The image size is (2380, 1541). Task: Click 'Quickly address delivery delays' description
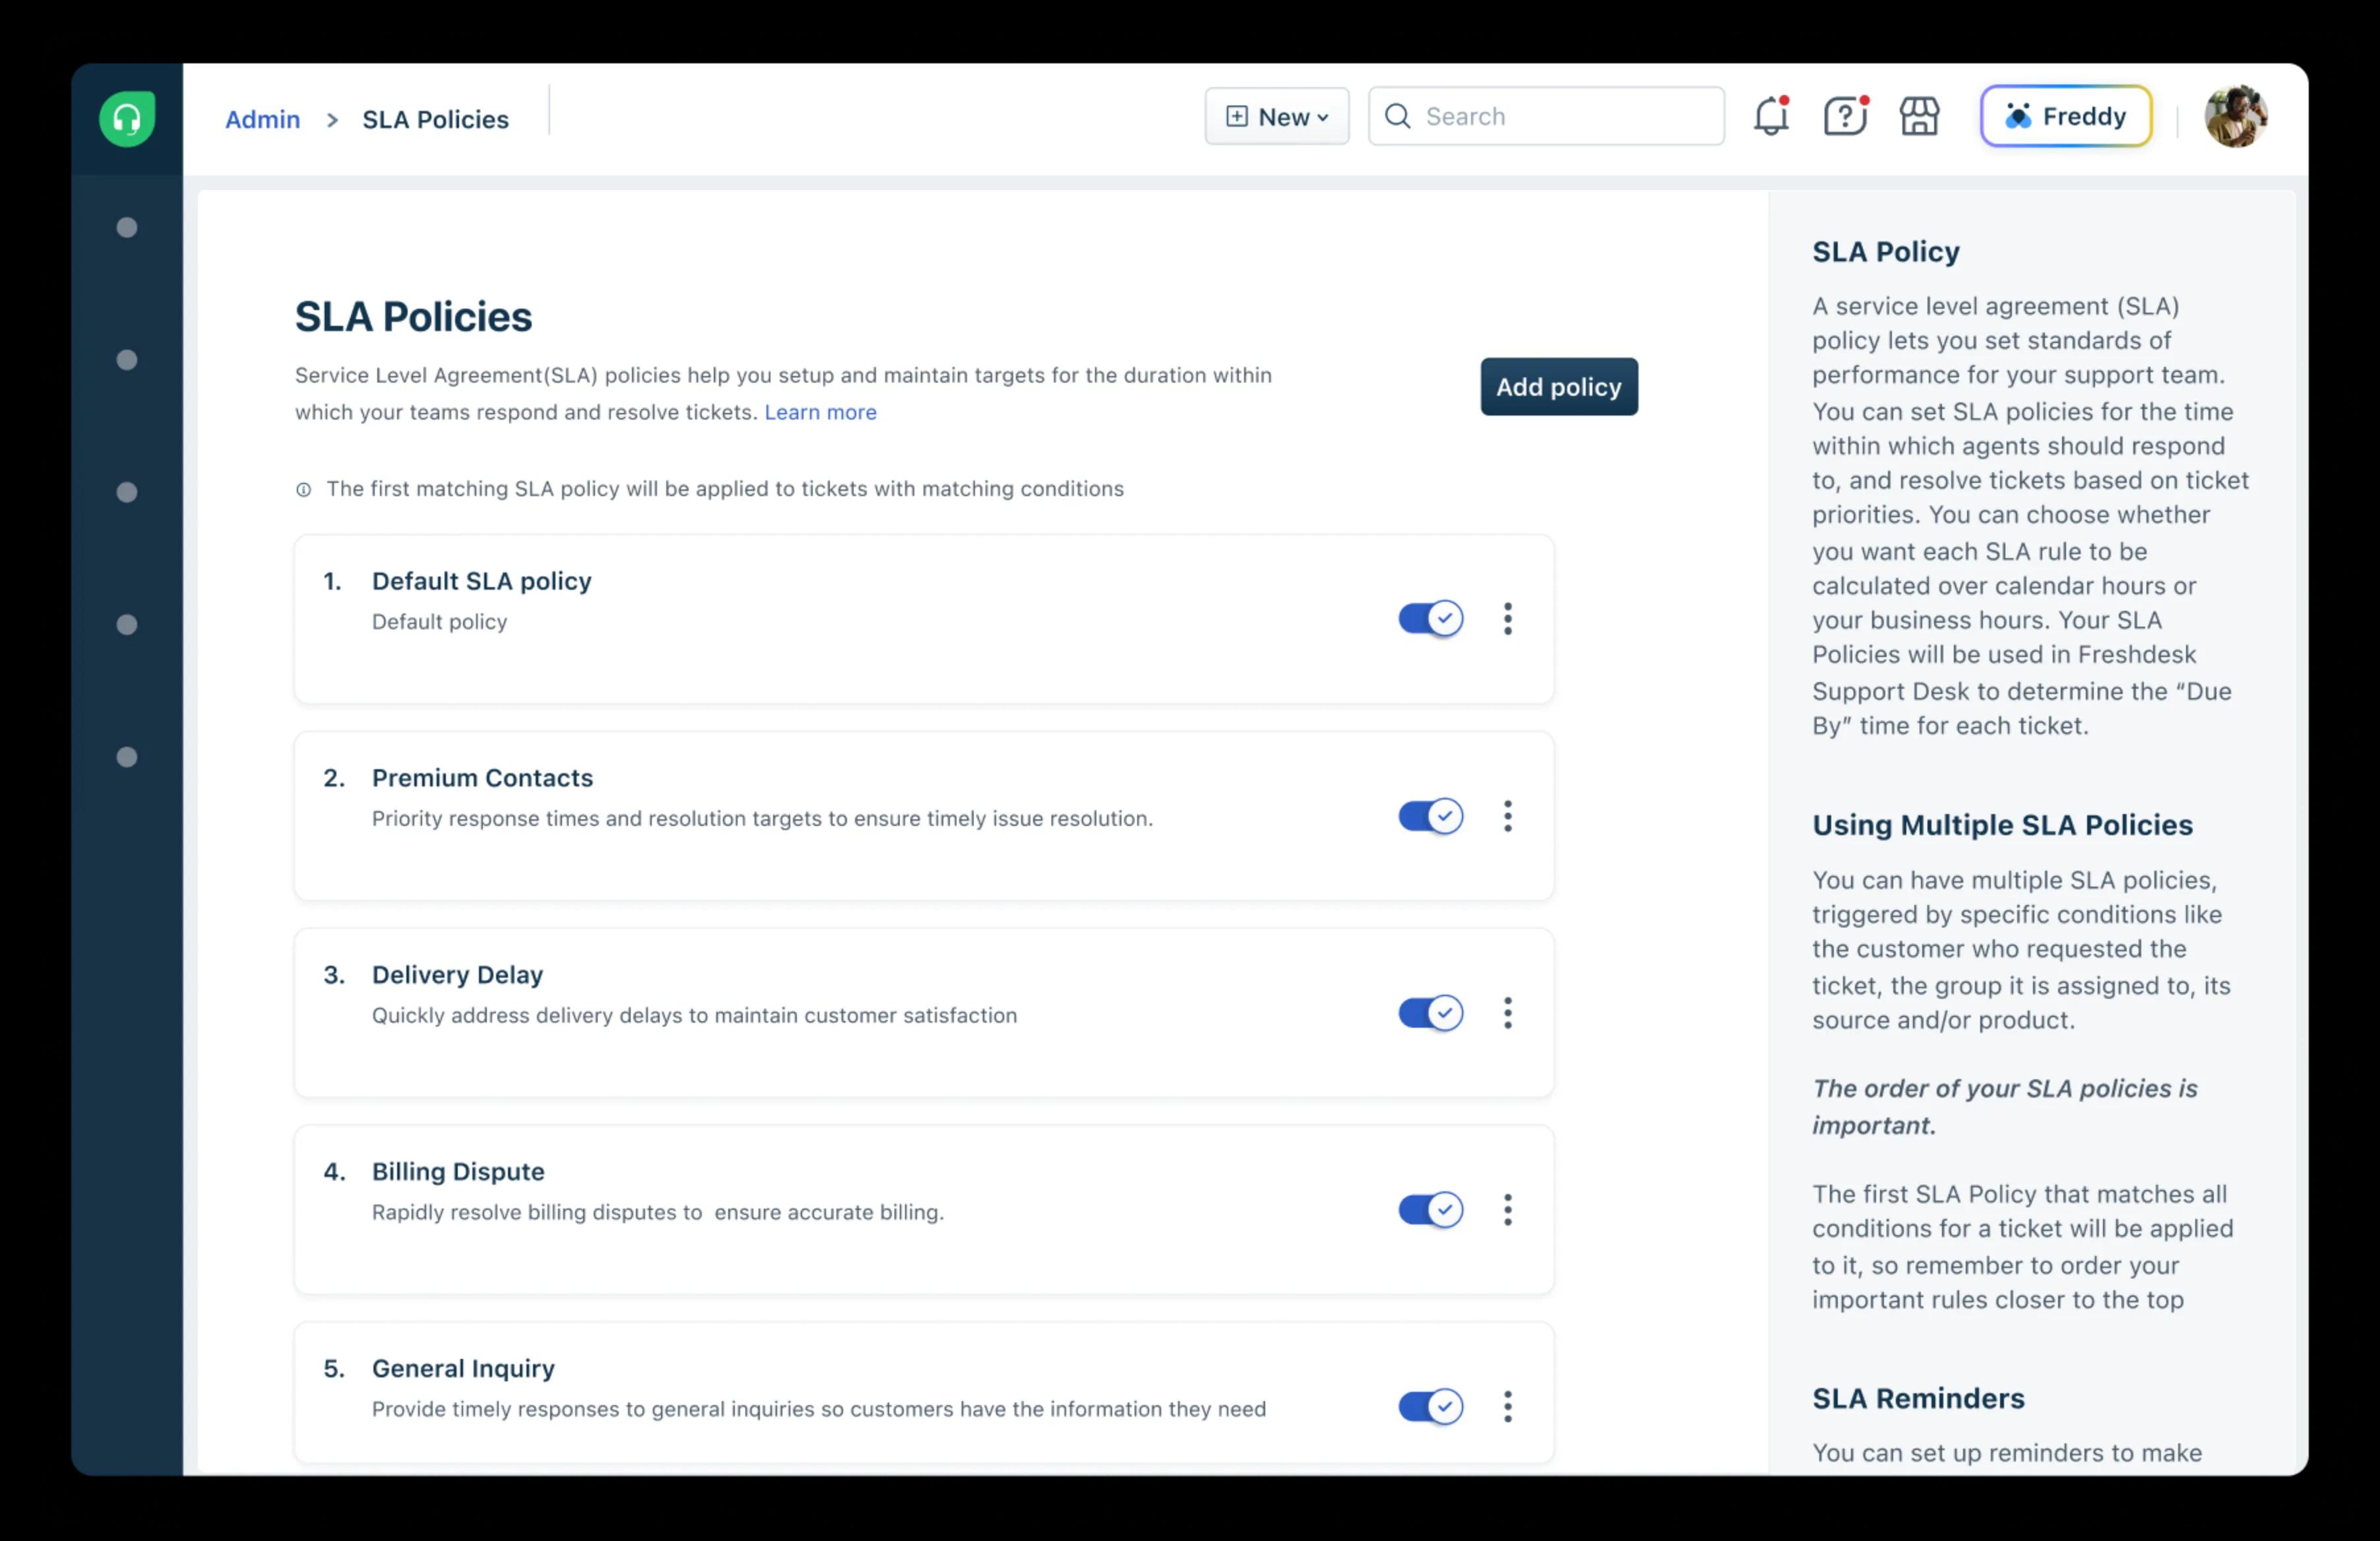tap(694, 1016)
